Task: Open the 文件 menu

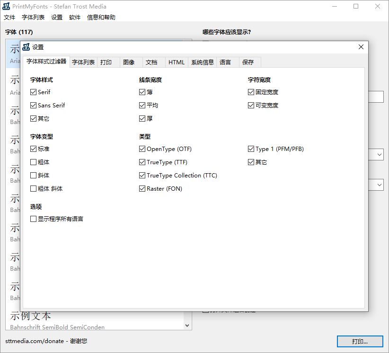Action: [x=9, y=18]
